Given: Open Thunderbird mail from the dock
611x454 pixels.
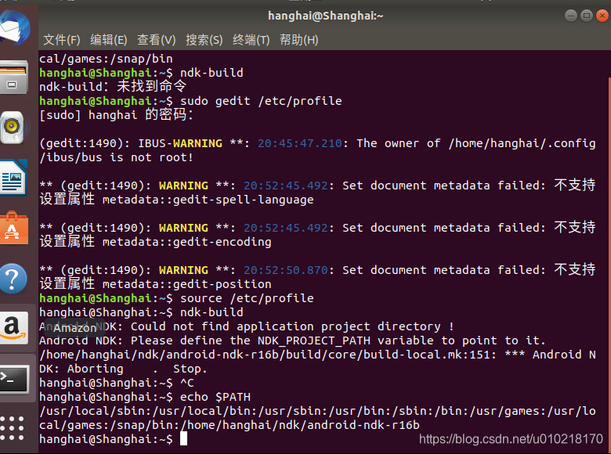Looking at the screenshot, I should [x=15, y=27].
